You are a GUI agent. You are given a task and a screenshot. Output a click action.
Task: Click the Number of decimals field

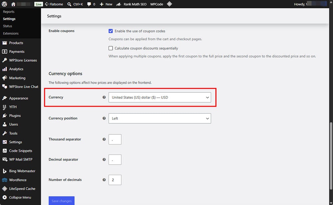click(115, 180)
